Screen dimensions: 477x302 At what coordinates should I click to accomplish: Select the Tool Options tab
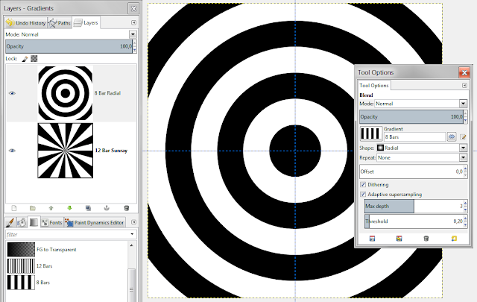point(374,85)
